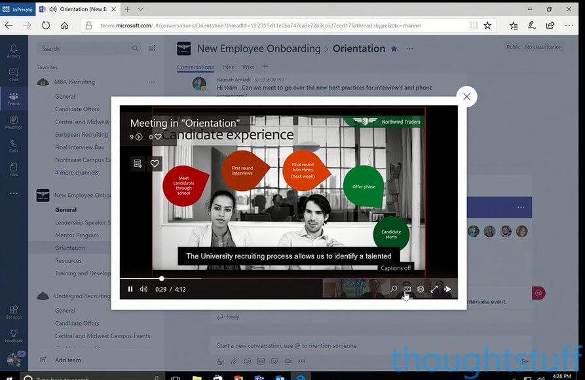Viewport: 585px width, 380px height.
Task: Open Feedback in the left rail
Action: coord(14,336)
